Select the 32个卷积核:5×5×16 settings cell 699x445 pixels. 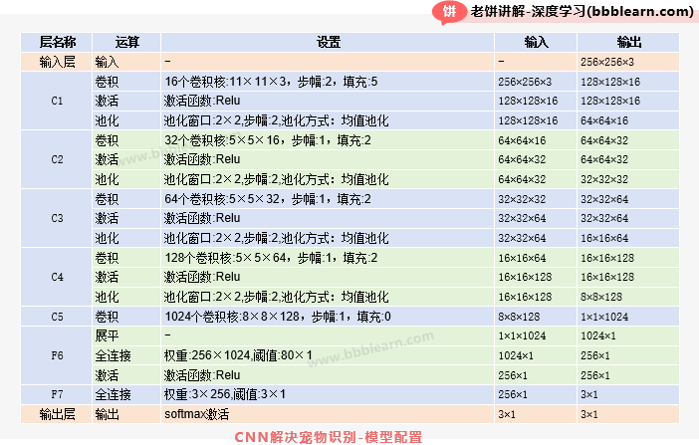click(328, 140)
